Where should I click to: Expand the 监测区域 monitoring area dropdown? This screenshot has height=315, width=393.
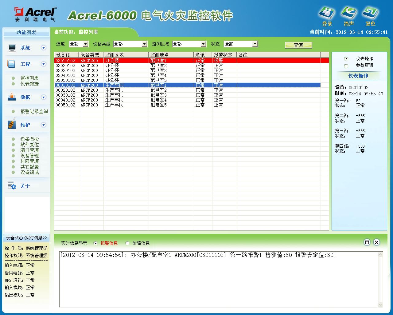[203, 44]
